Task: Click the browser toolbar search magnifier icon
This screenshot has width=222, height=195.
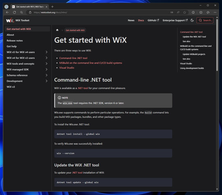Action: point(21,12)
